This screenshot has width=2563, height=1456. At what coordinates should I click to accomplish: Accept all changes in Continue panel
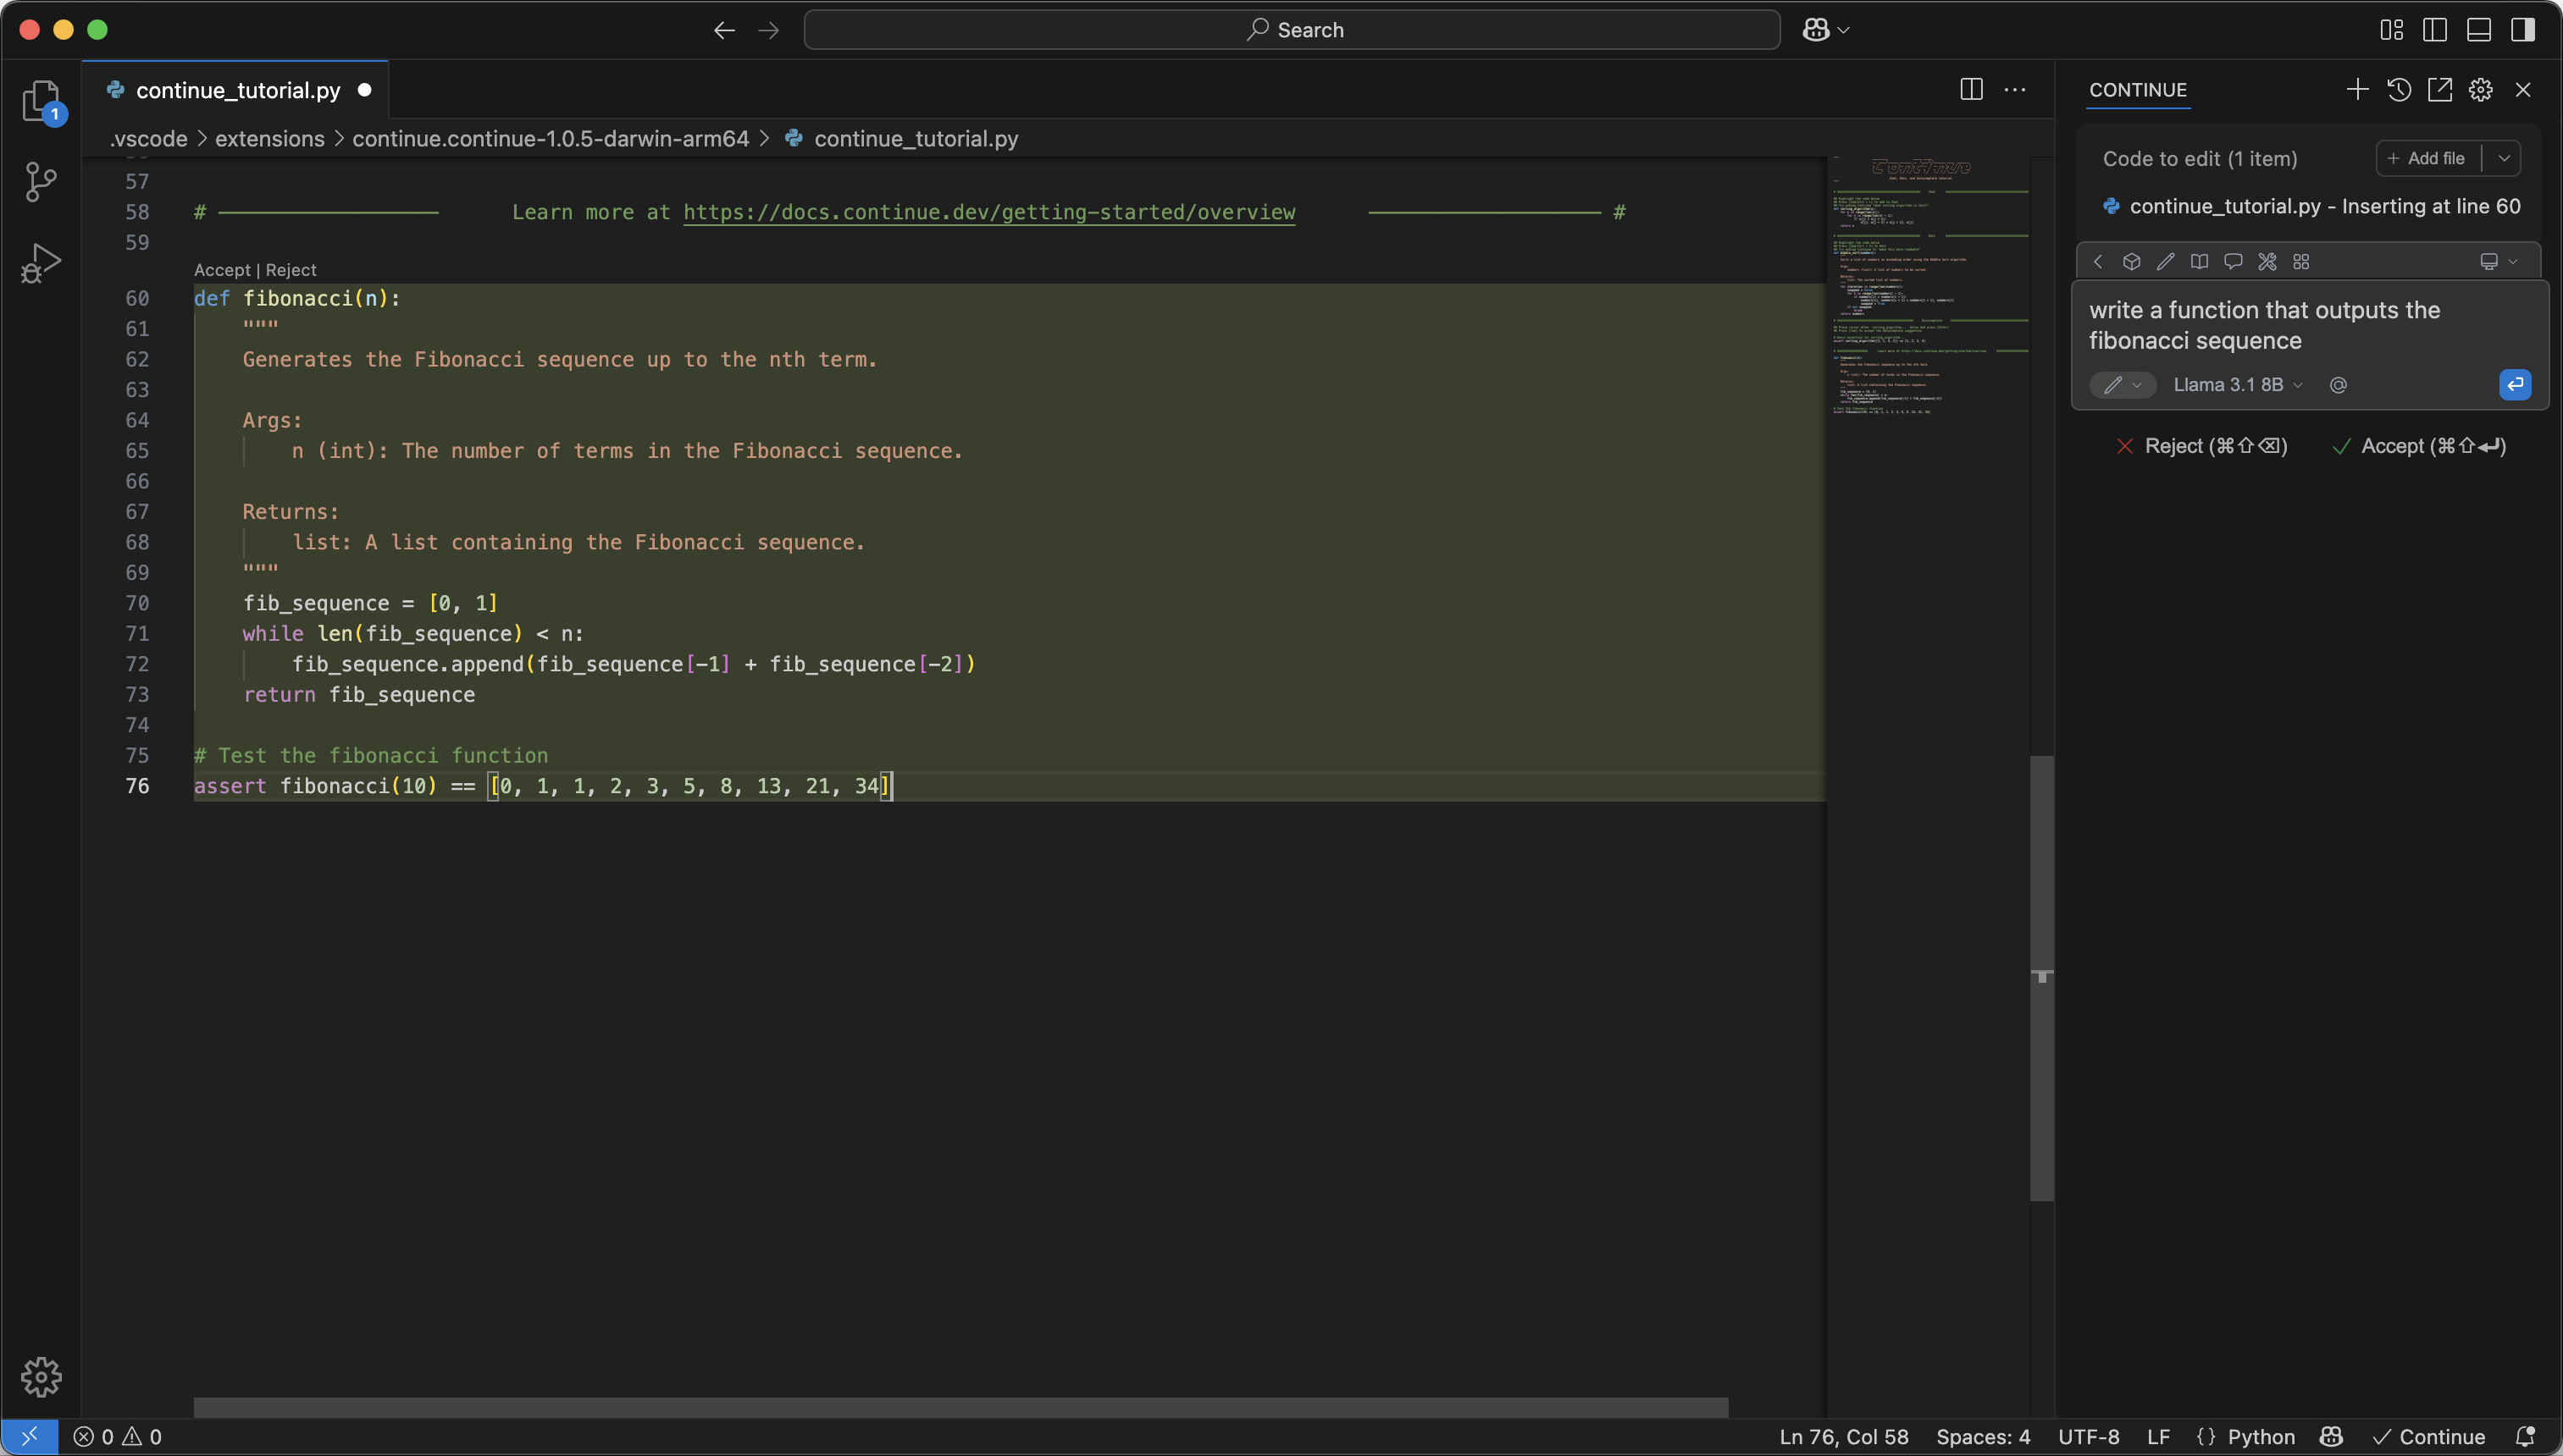pos(2418,446)
